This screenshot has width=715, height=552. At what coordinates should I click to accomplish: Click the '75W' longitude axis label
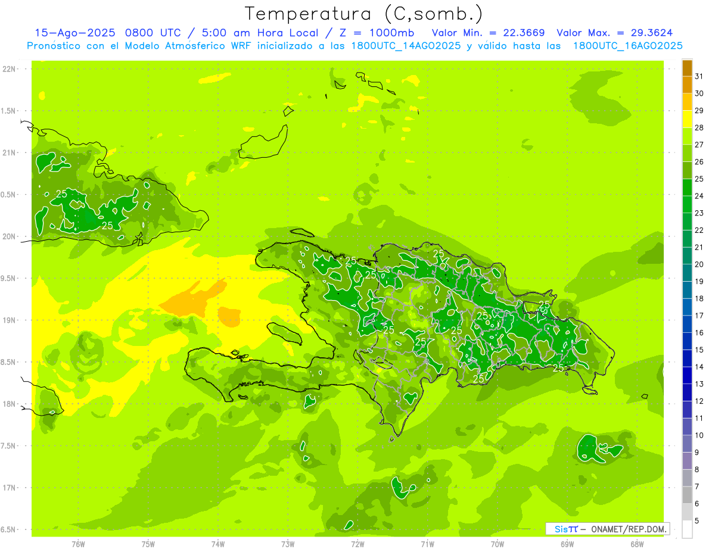(x=148, y=544)
